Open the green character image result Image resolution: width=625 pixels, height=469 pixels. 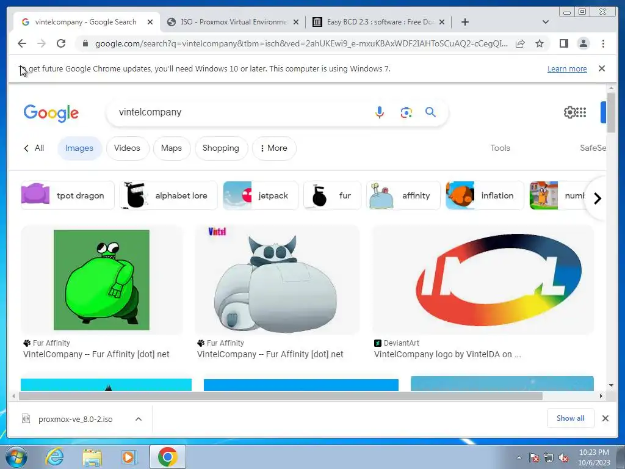[x=102, y=280]
